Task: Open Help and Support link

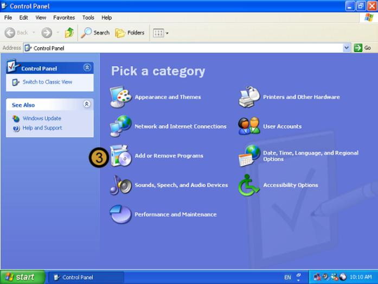Action: pos(42,128)
